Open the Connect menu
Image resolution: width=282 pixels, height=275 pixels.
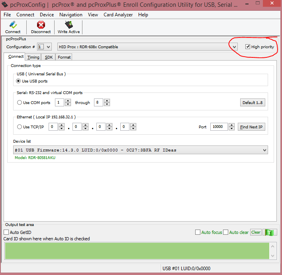coord(25,15)
